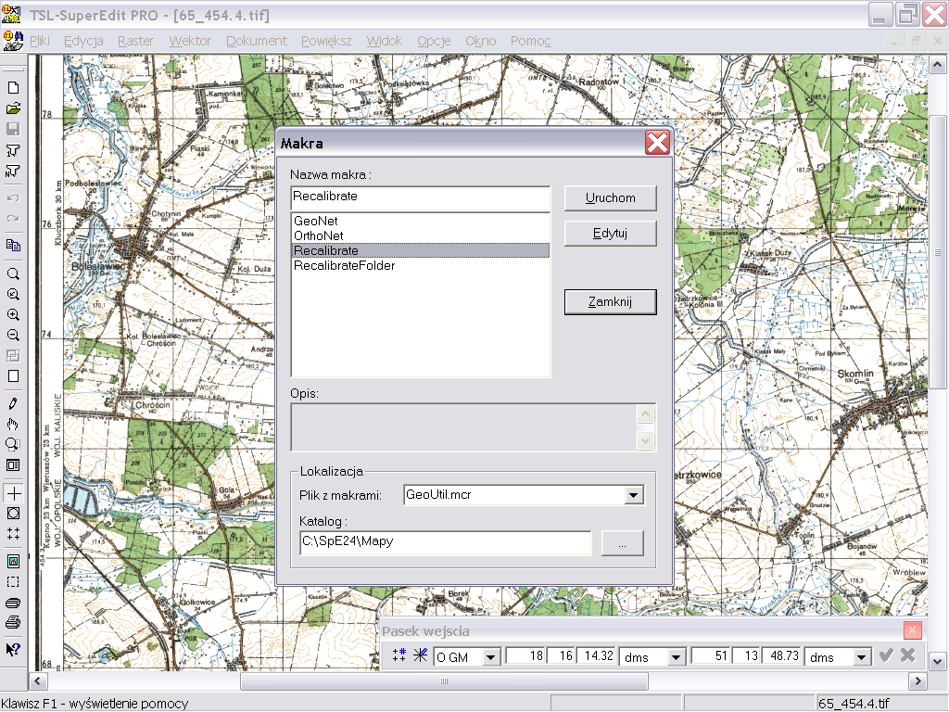Click the Open file folder icon
949x712 pixels.
(13, 108)
